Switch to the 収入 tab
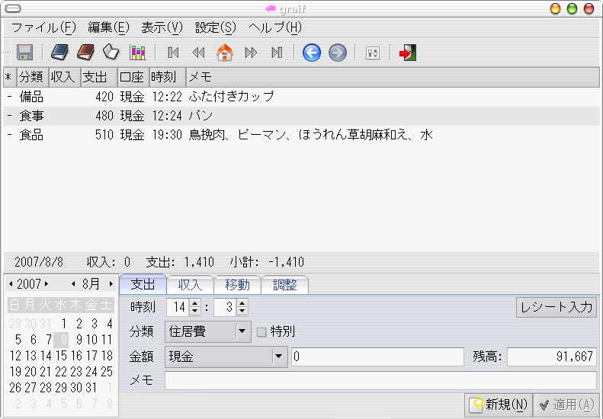This screenshot has height=419, width=603. click(x=190, y=285)
